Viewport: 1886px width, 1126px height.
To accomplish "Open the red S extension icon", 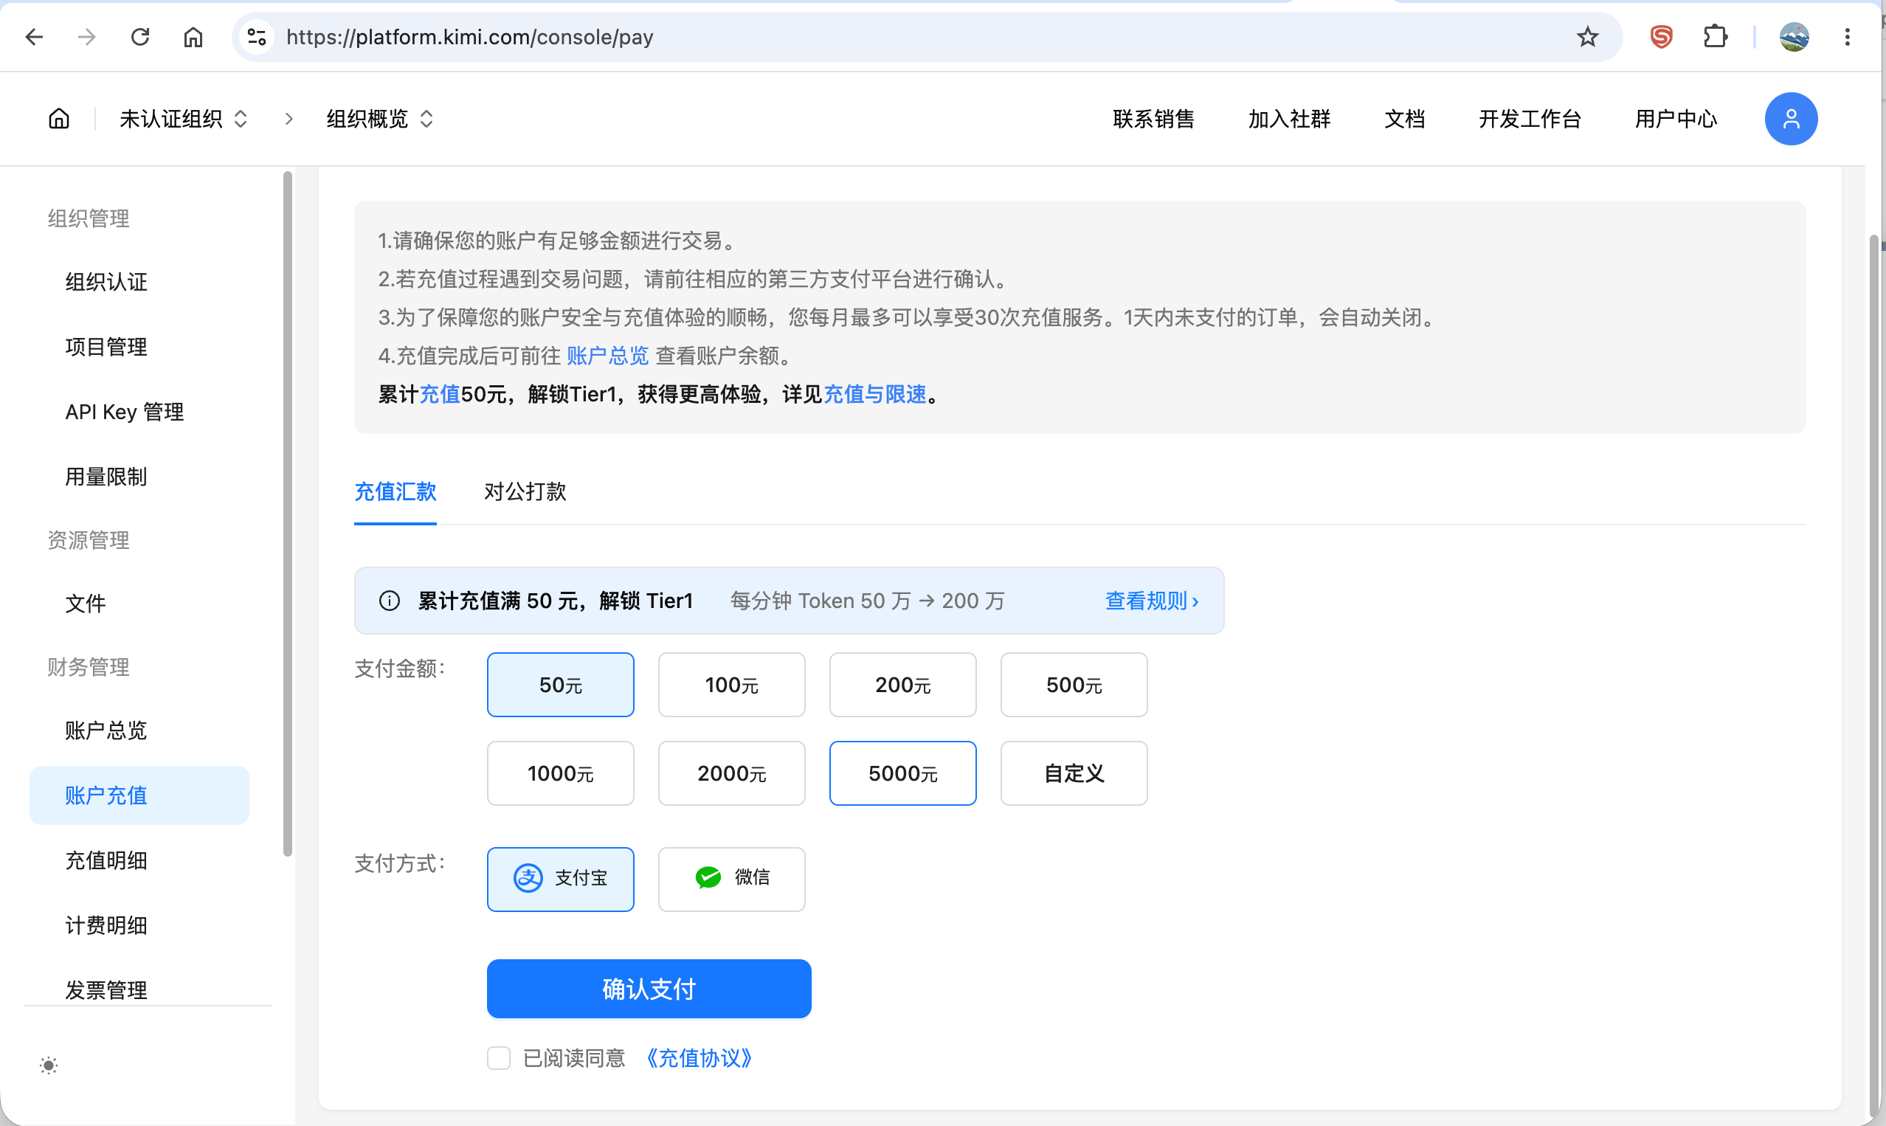I will (x=1662, y=36).
